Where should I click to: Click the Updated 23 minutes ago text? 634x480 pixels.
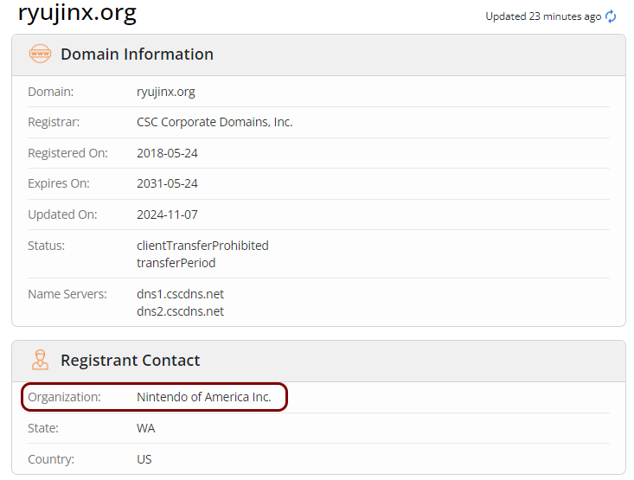[x=542, y=16]
